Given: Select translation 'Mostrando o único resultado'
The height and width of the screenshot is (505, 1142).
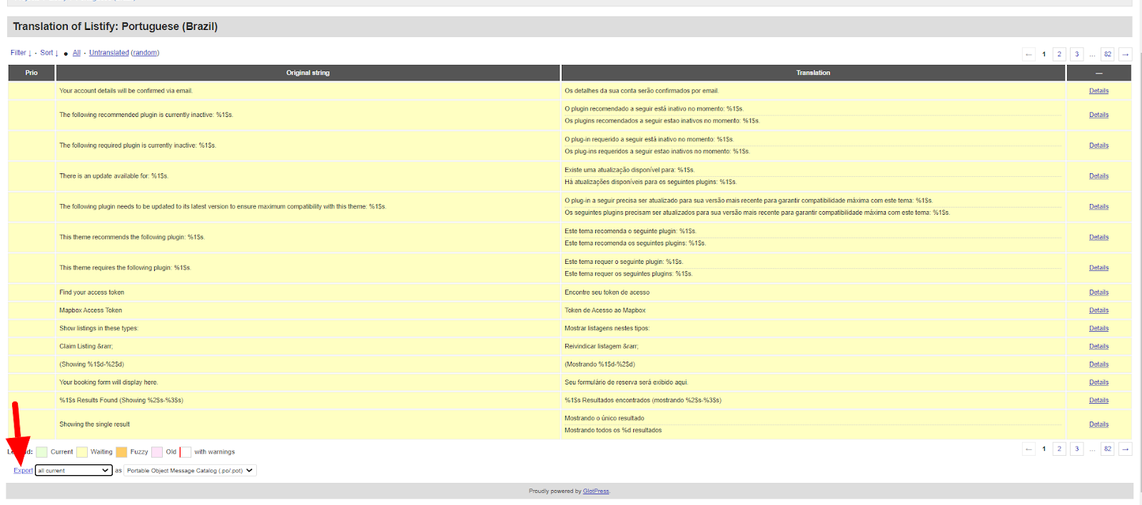Looking at the screenshot, I should (604, 419).
